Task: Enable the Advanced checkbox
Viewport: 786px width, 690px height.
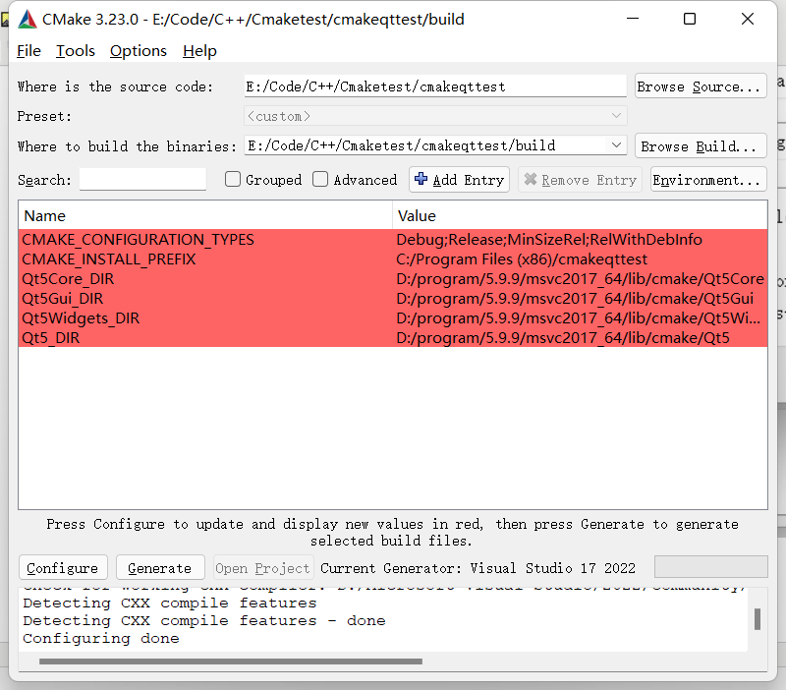Action: (x=320, y=179)
